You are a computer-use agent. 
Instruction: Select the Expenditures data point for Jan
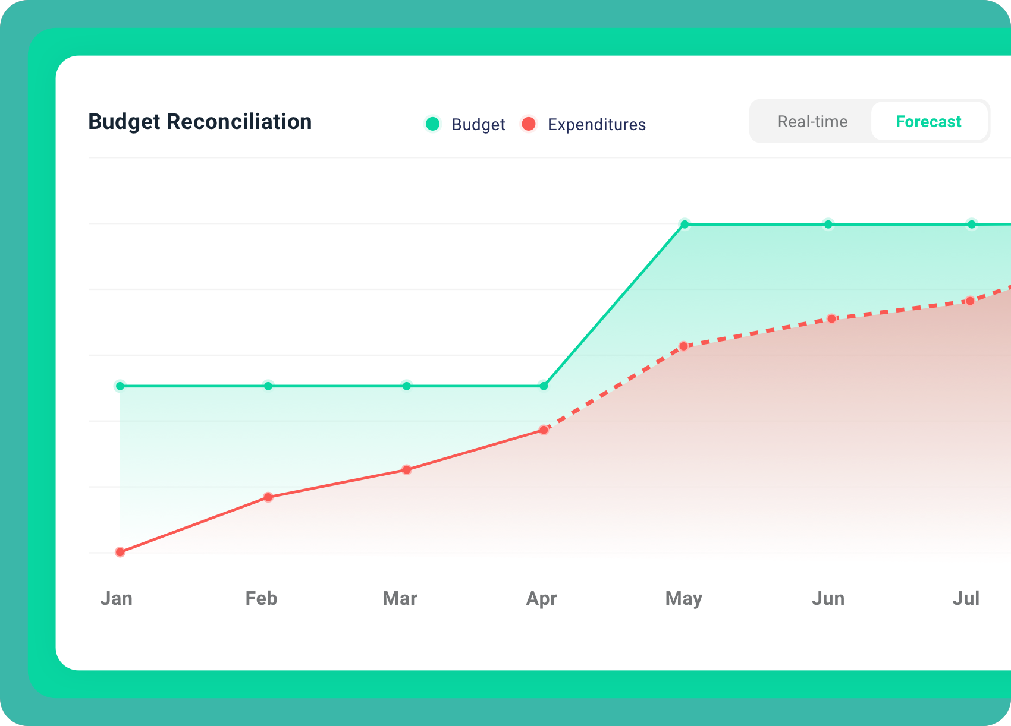click(120, 552)
